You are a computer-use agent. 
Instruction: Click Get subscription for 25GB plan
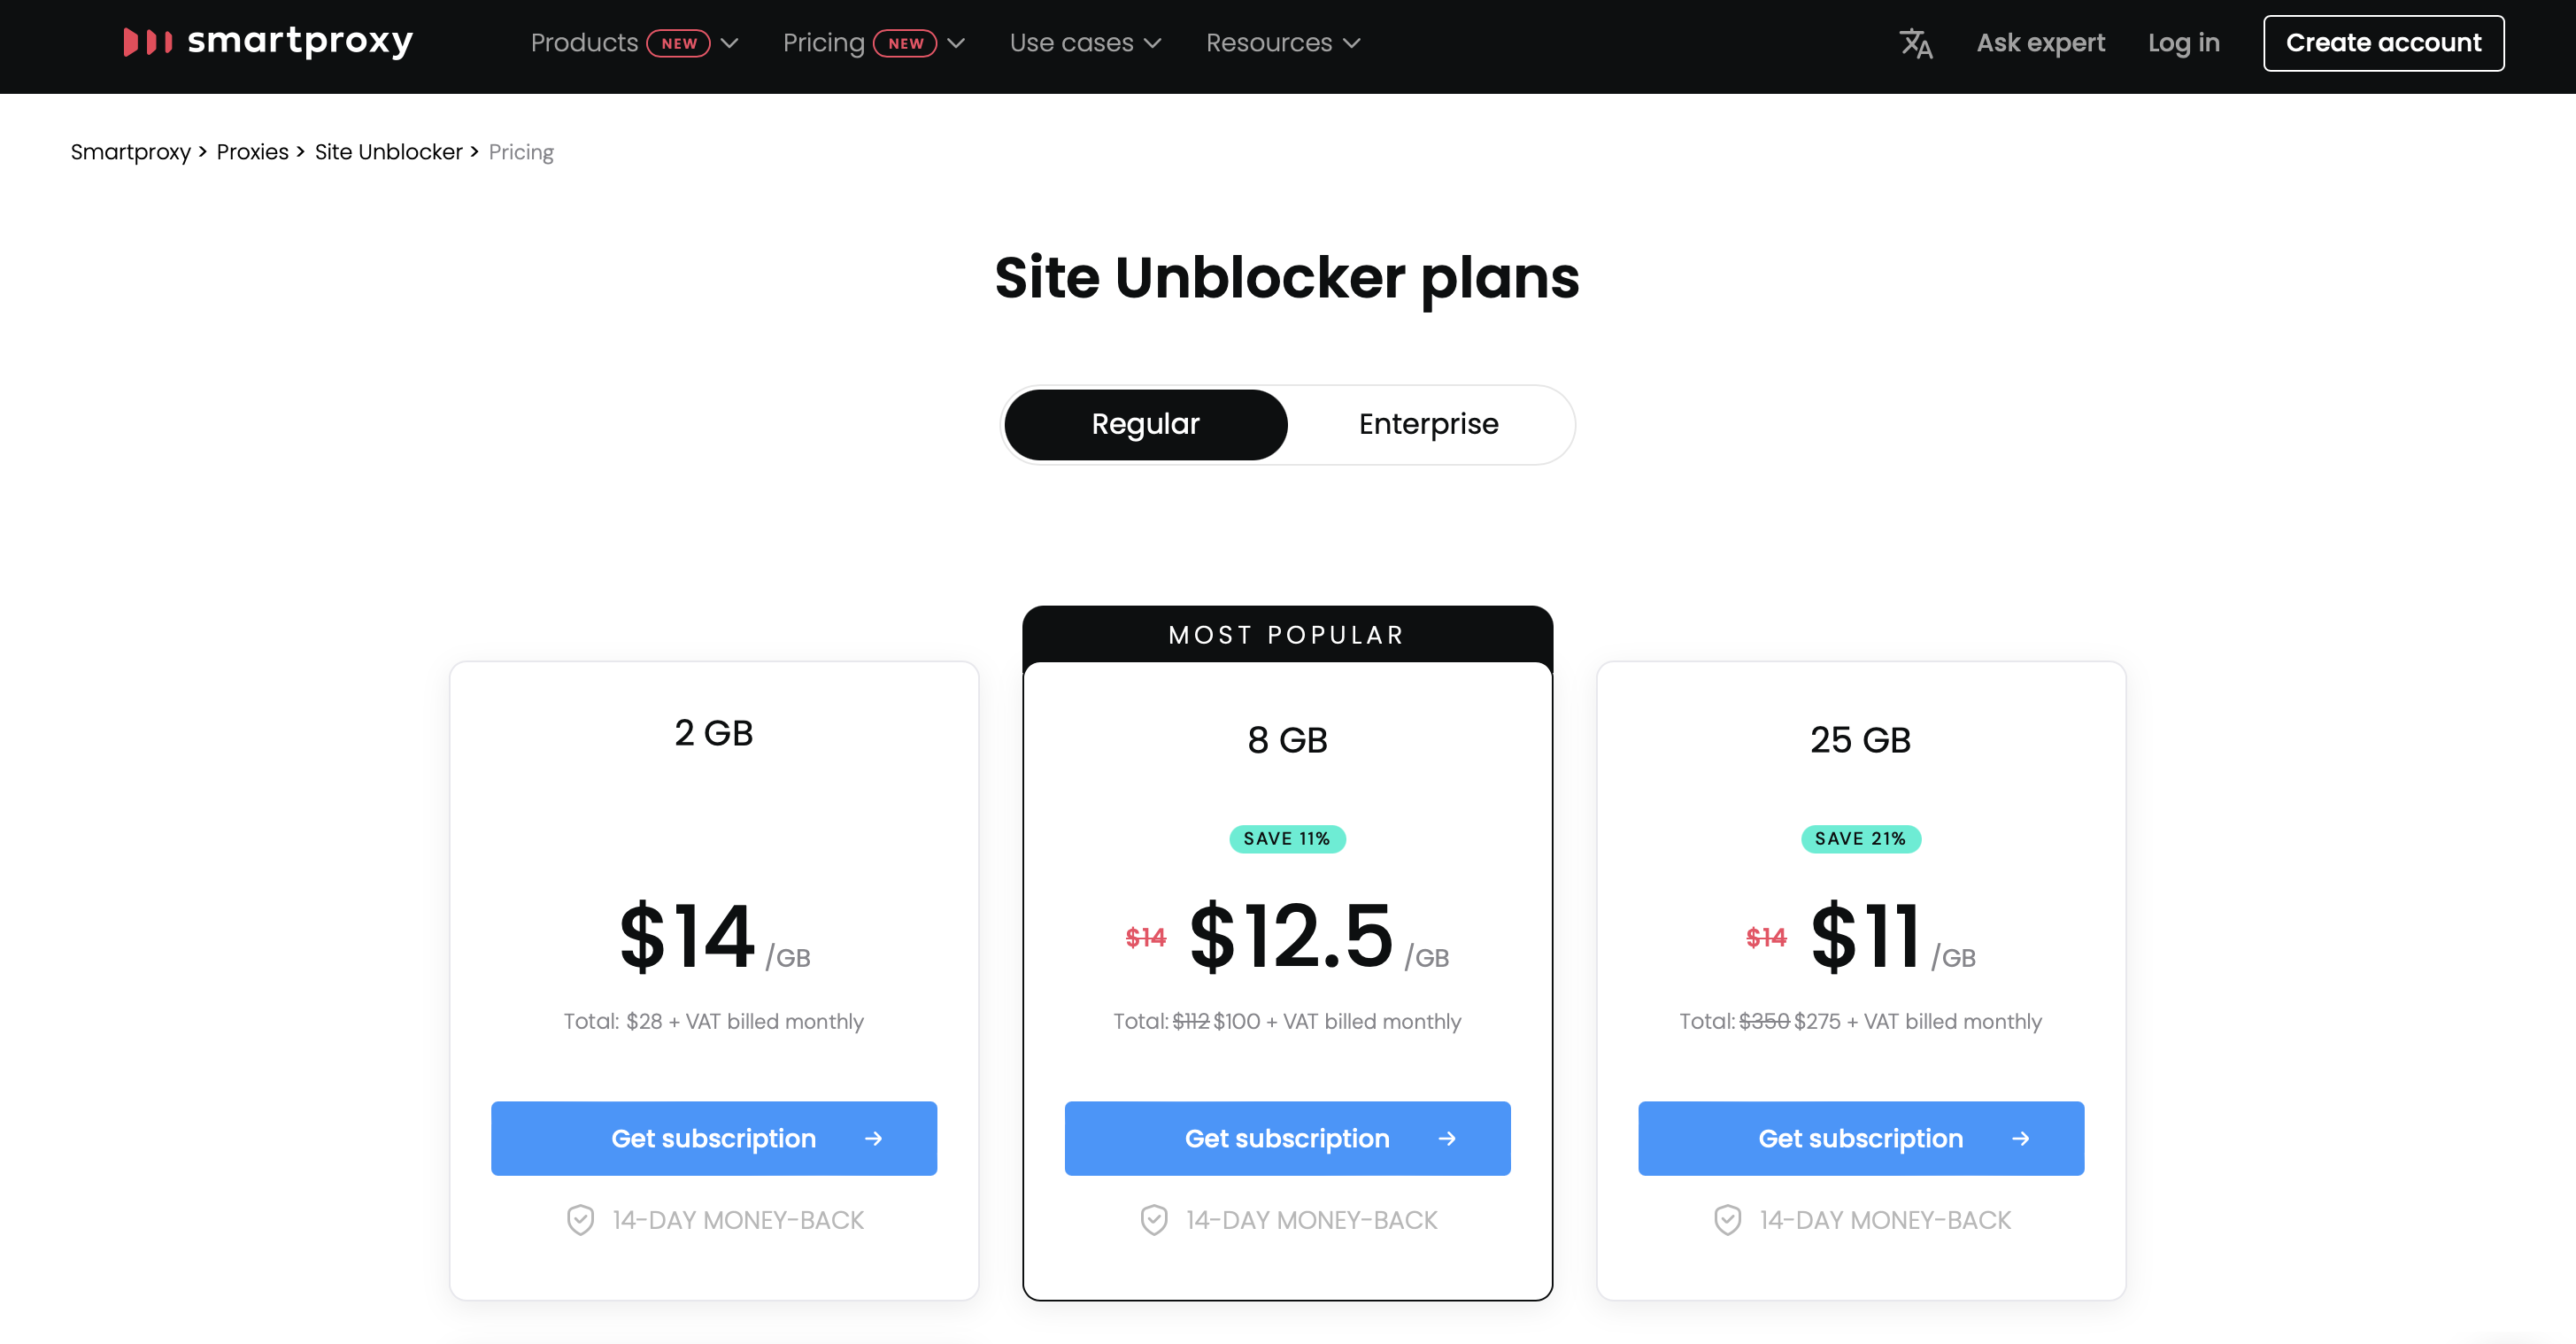click(1861, 1138)
